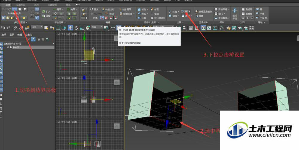The height and width of the screenshot is (150, 299).
Task: Toggle the scene explorer filter funnel icon
Action: pos(33,39)
